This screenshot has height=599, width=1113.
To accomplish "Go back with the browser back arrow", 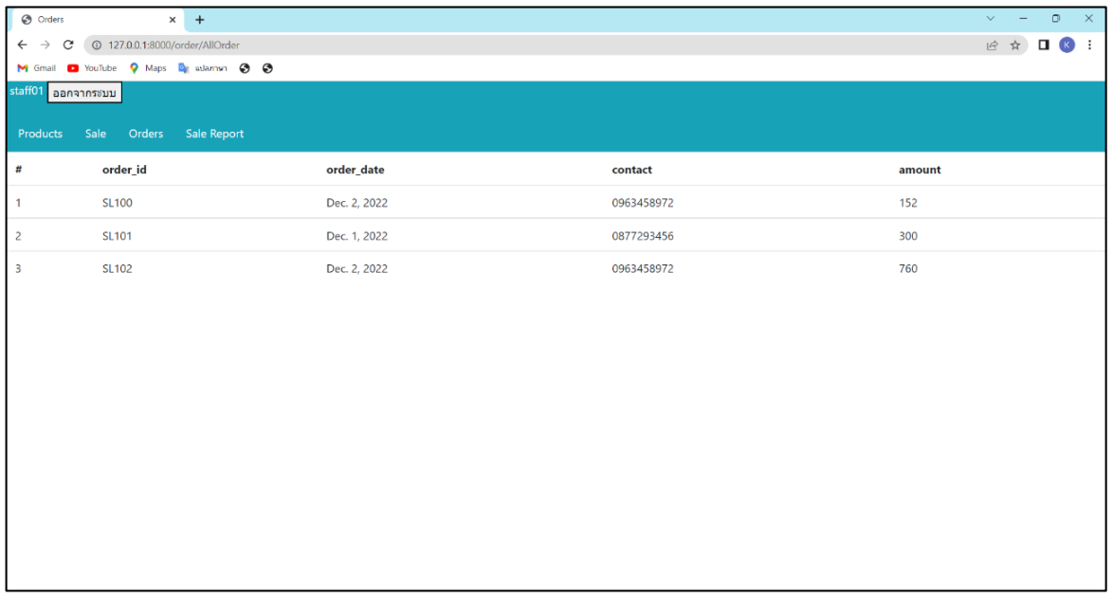I will 22,45.
